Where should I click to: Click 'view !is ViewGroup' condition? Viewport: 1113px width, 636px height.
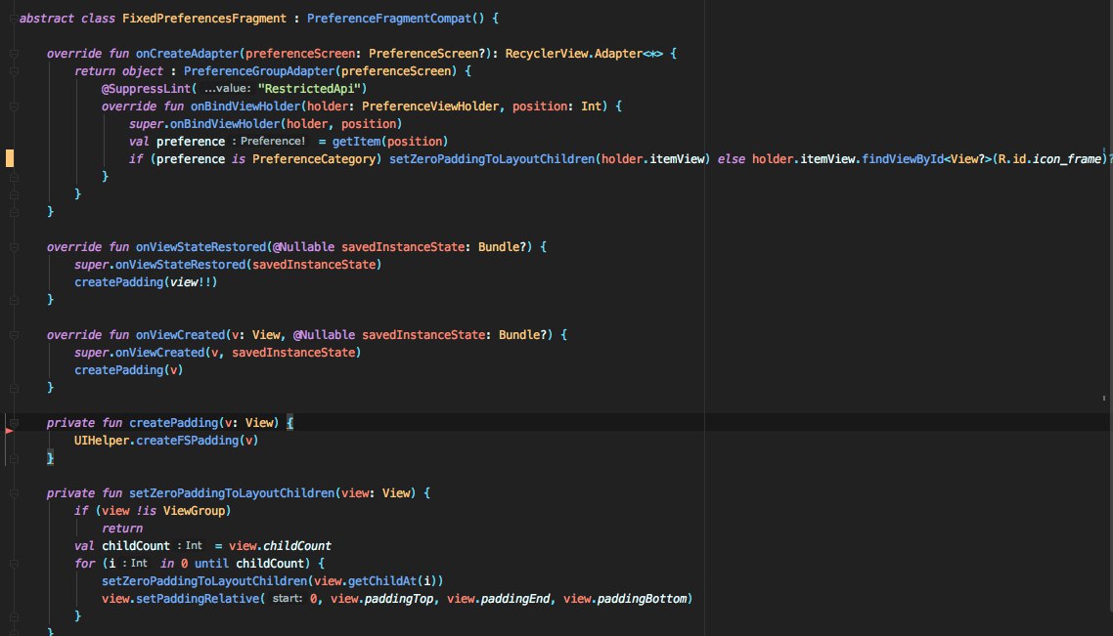coord(163,511)
